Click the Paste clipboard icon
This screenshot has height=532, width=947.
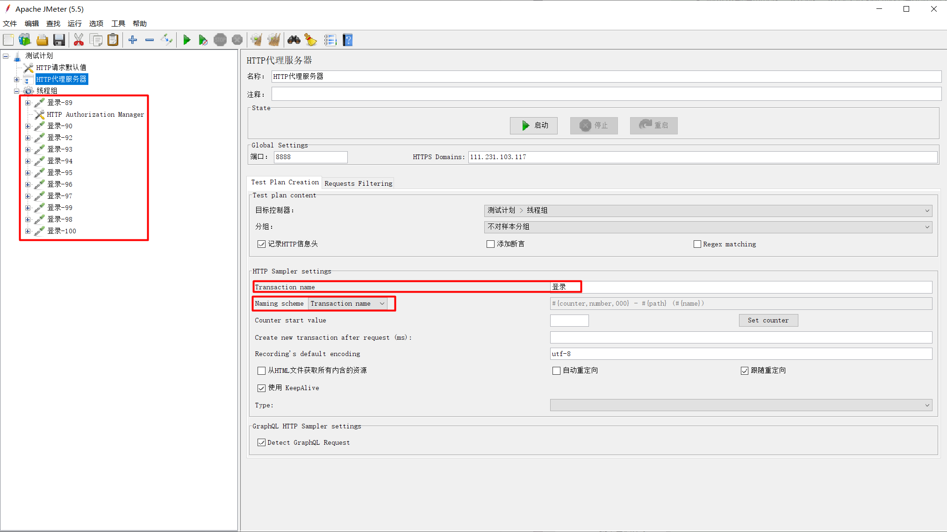113,40
